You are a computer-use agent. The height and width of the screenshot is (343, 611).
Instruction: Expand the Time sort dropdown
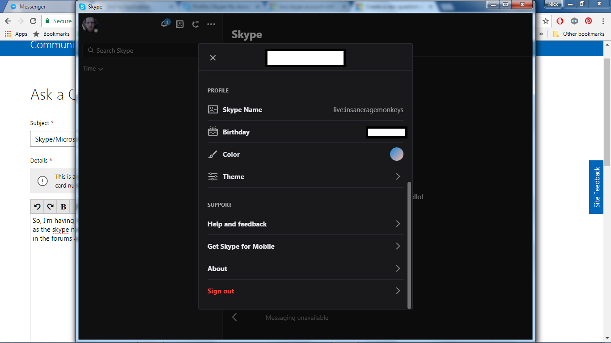pyautogui.click(x=93, y=69)
